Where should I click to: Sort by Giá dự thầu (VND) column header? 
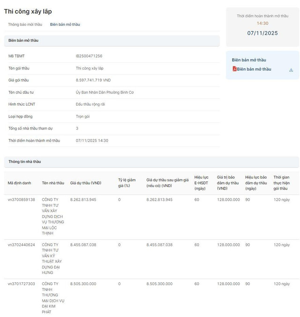(x=86, y=183)
